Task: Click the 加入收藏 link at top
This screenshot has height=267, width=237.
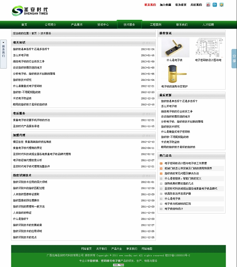Action: pyautogui.click(x=166, y=5)
